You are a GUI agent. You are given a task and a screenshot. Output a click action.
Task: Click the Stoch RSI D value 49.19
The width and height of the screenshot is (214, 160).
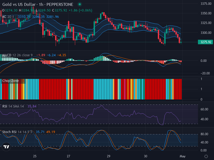(51, 132)
